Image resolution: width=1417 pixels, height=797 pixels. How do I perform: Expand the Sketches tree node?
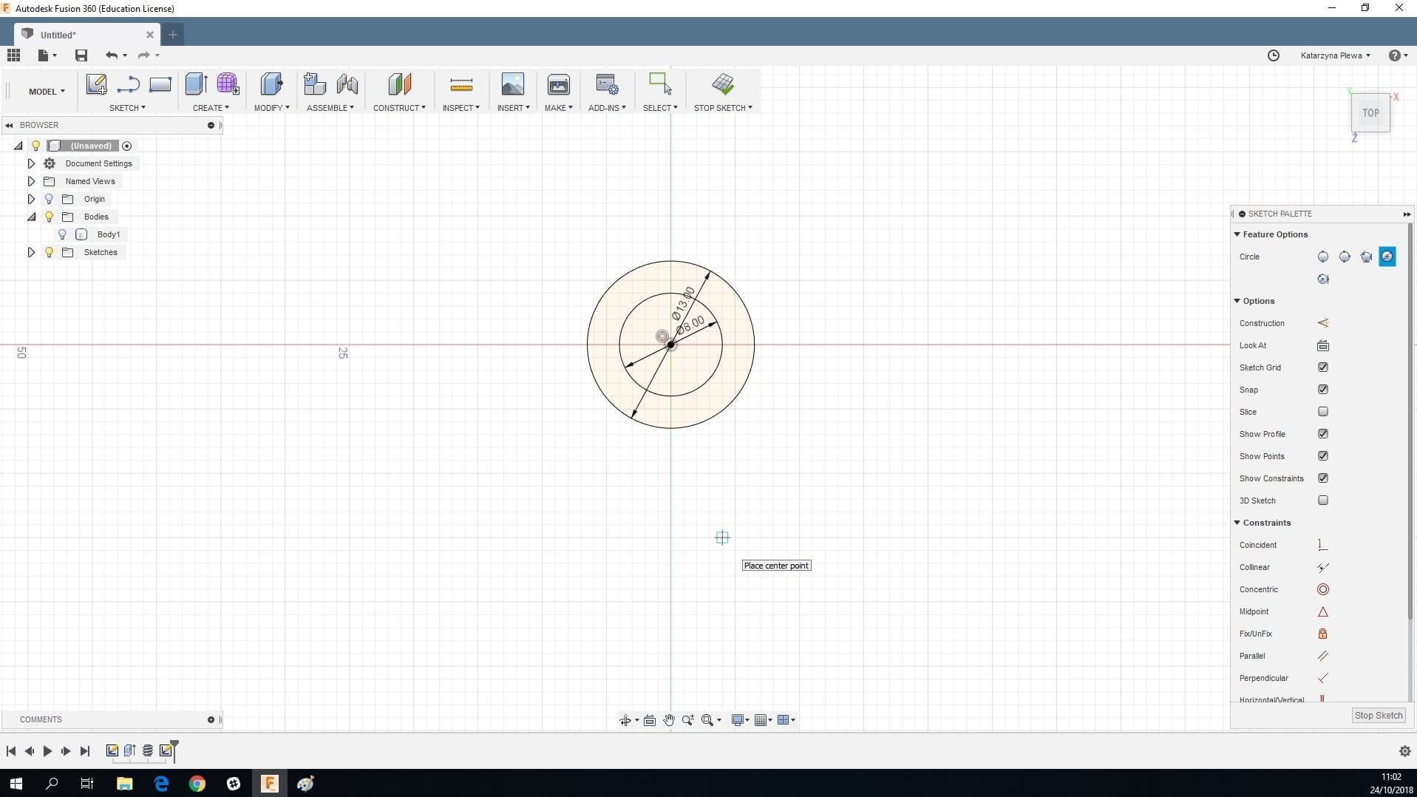point(31,252)
